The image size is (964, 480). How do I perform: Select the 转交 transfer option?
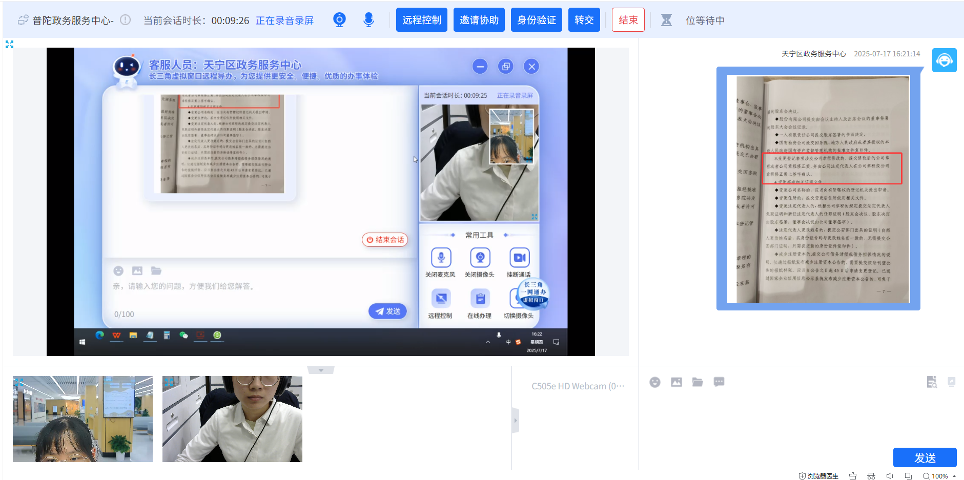(x=584, y=20)
